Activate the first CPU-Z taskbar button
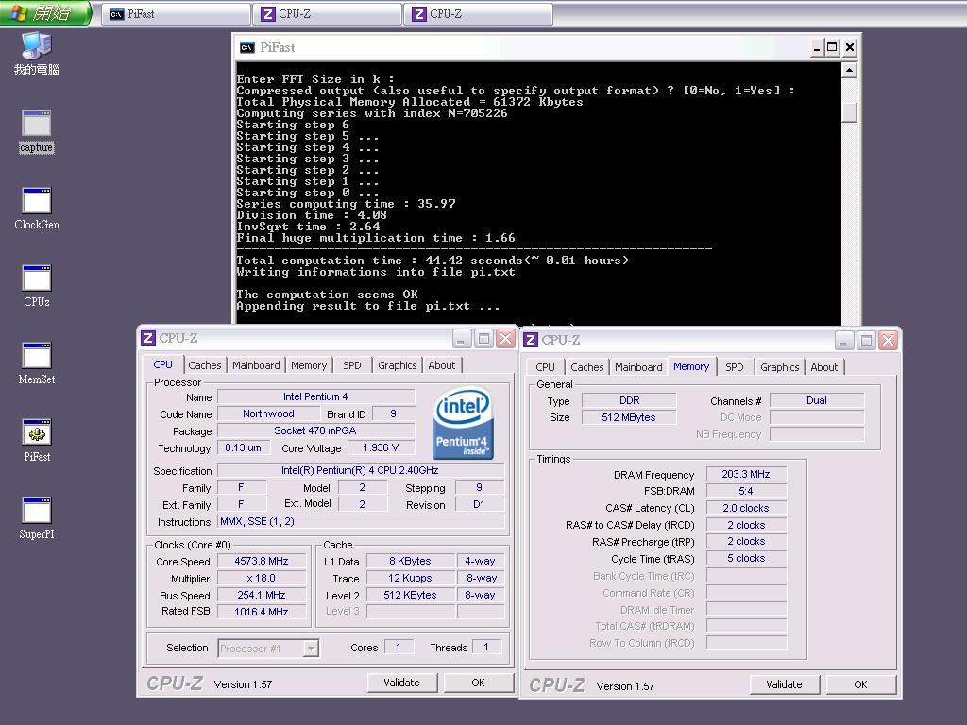The image size is (967, 725). tap(328, 14)
